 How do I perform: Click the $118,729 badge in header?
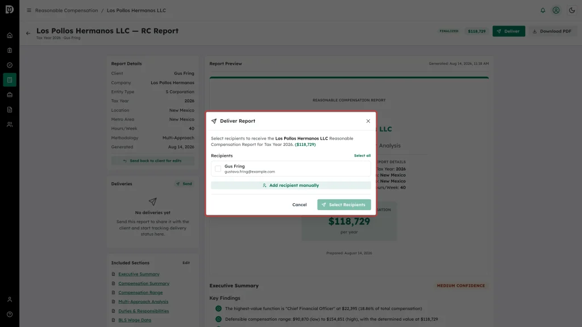tap(477, 31)
